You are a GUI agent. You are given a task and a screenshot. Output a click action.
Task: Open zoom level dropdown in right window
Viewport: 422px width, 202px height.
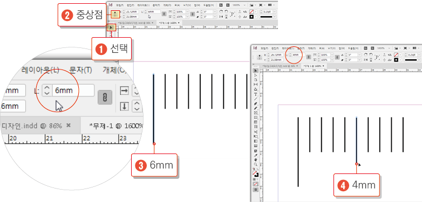point(389,48)
